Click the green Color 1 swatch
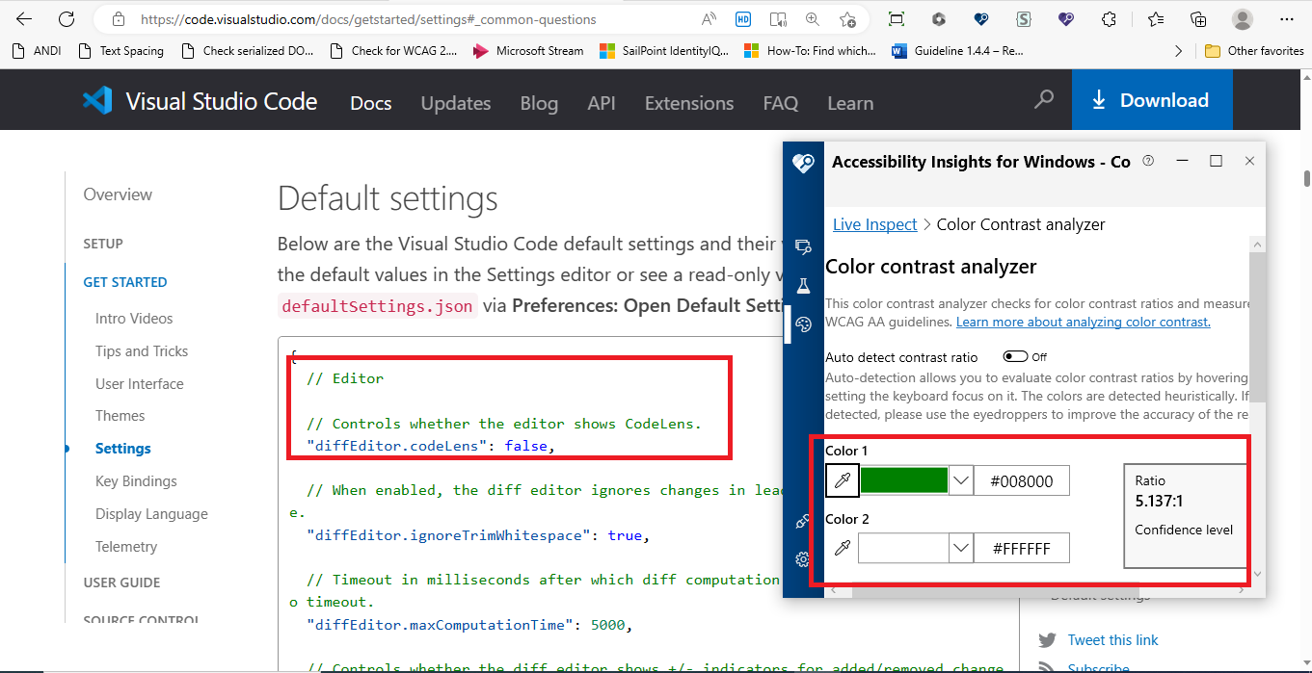 point(903,480)
